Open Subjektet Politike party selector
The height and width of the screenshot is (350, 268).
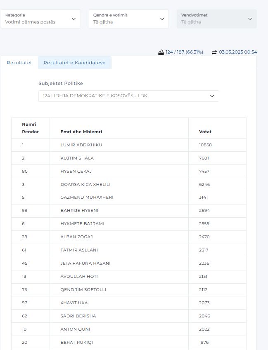pos(128,96)
